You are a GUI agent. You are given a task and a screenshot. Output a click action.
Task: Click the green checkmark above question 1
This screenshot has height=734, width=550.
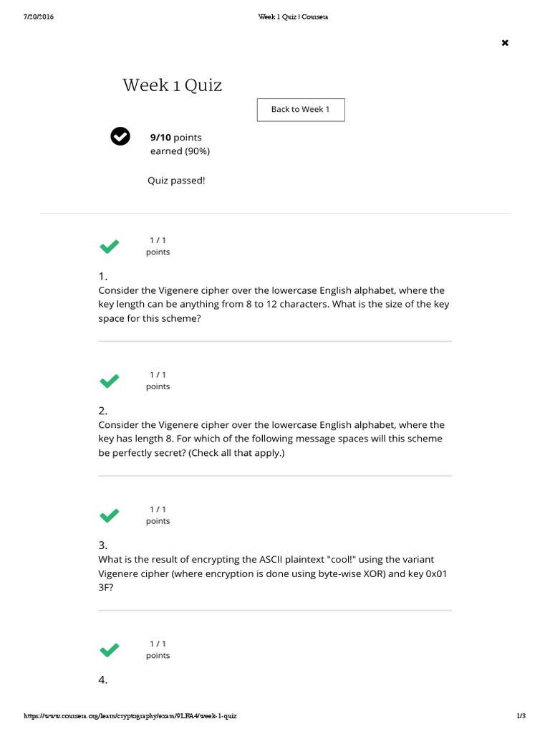110,247
